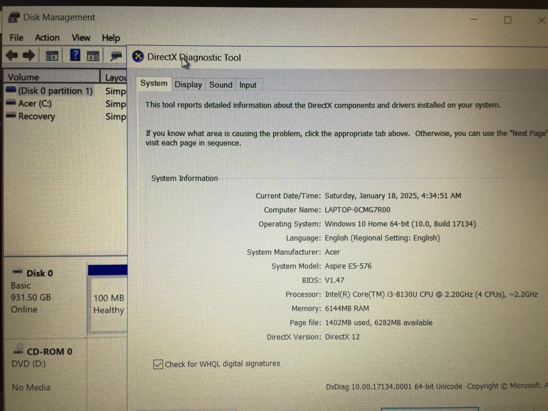The image size is (548, 411).
Task: Click the Processor value Intel Core i3-8130U
Action: (x=431, y=294)
